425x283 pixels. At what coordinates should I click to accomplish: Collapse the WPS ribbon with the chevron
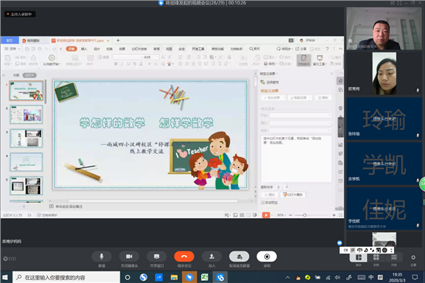point(341,49)
